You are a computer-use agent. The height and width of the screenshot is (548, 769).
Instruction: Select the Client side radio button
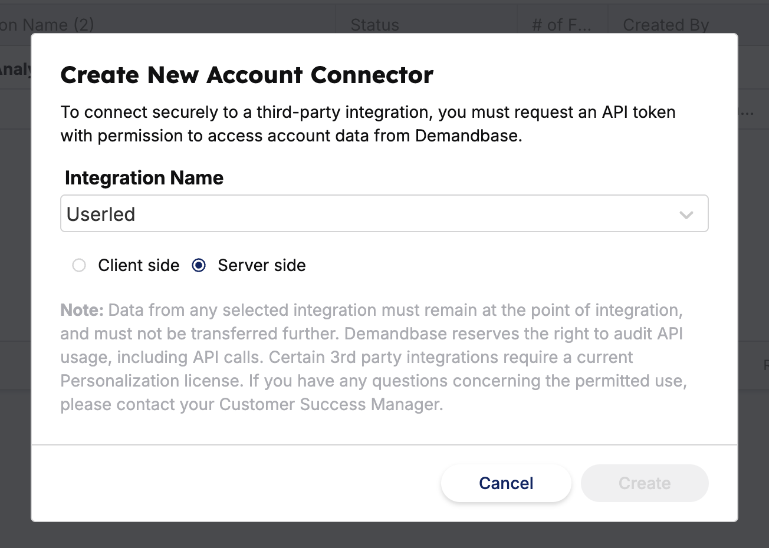pyautogui.click(x=79, y=266)
